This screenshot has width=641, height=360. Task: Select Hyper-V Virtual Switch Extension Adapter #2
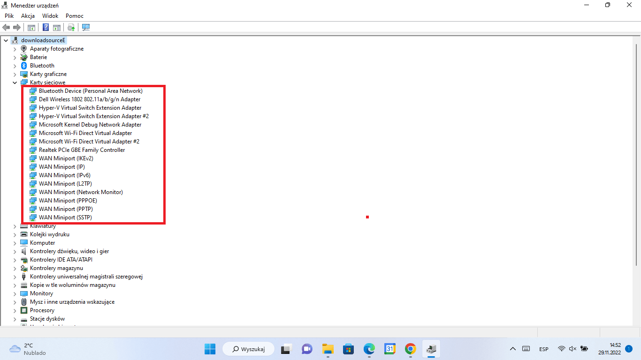pyautogui.click(x=94, y=116)
